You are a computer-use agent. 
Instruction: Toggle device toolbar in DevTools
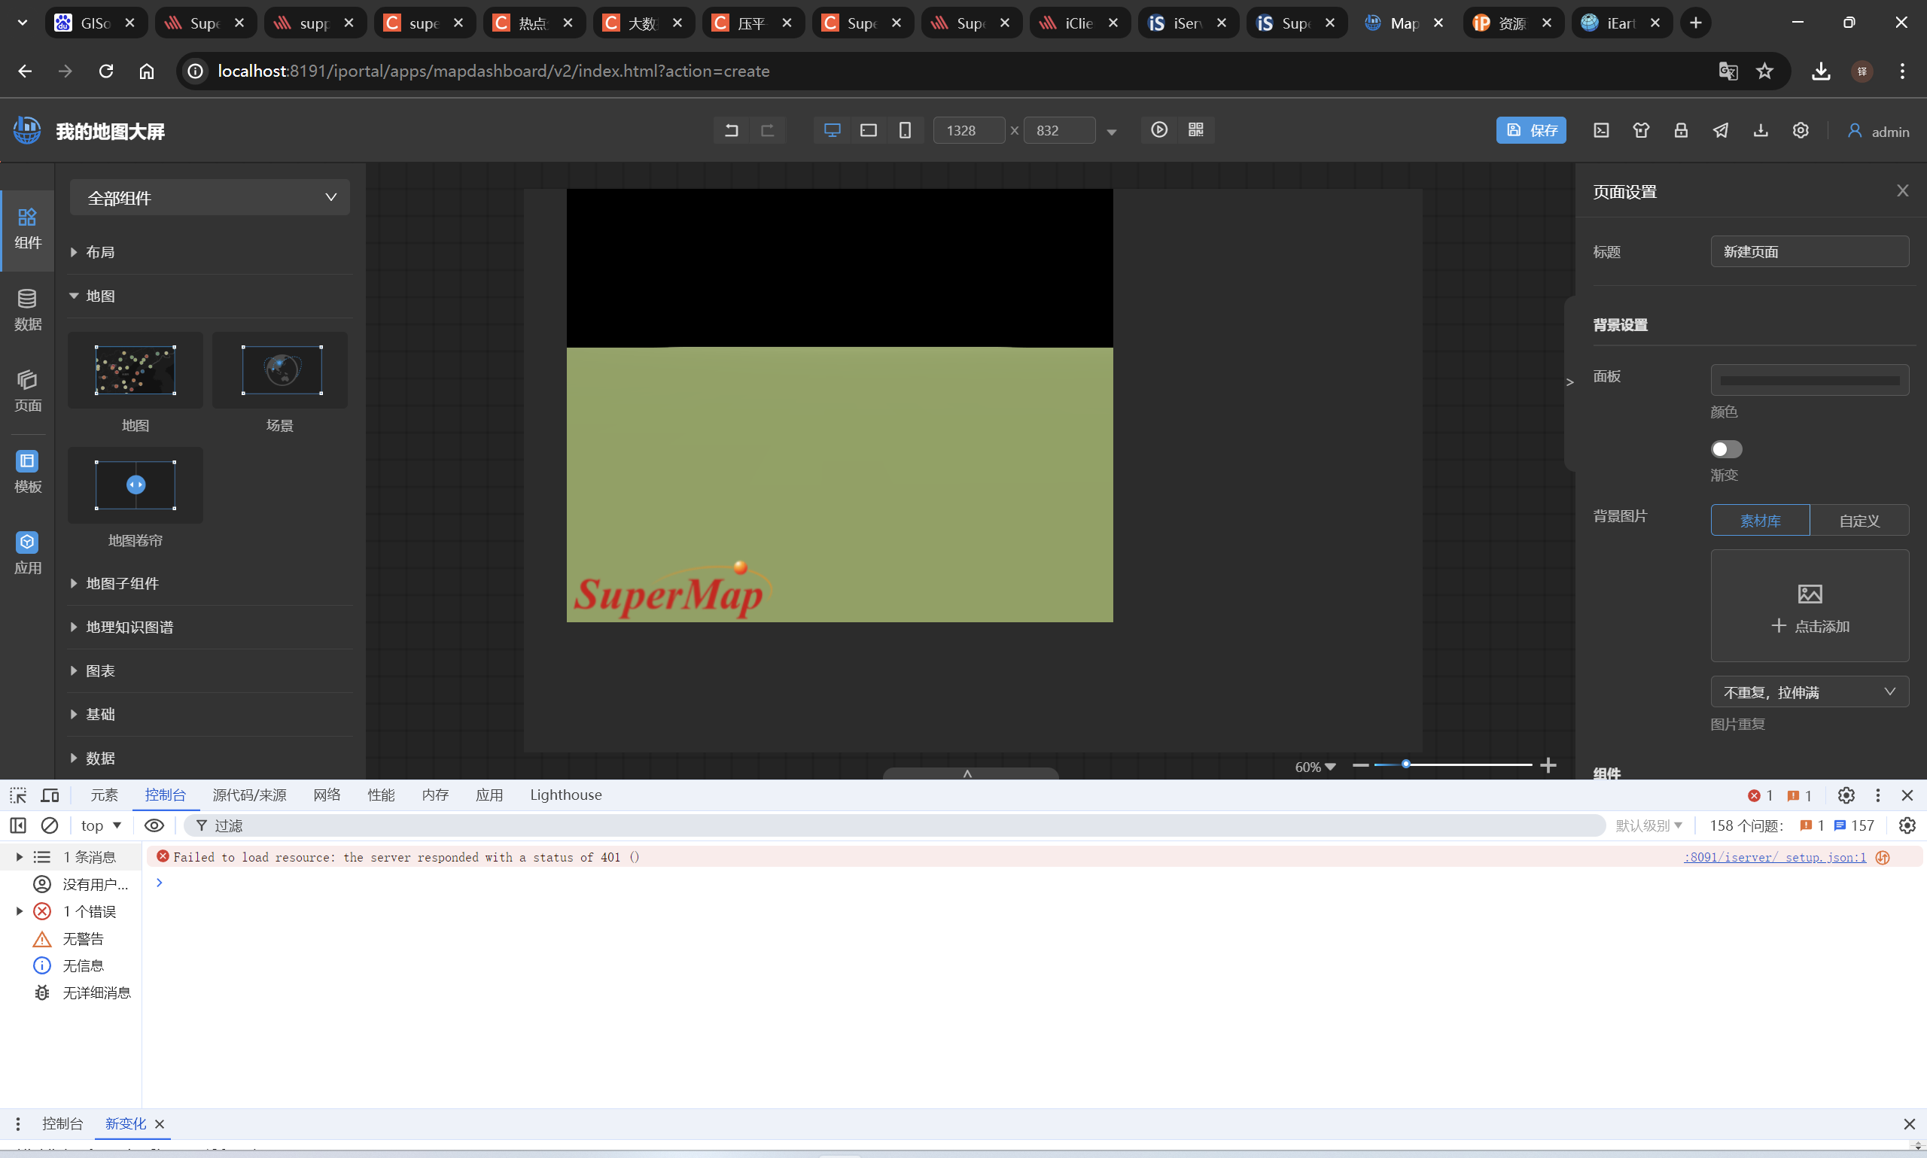pos(50,795)
